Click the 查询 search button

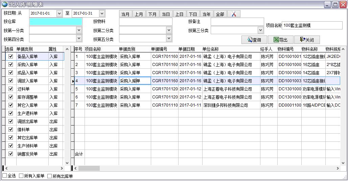tap(254, 40)
